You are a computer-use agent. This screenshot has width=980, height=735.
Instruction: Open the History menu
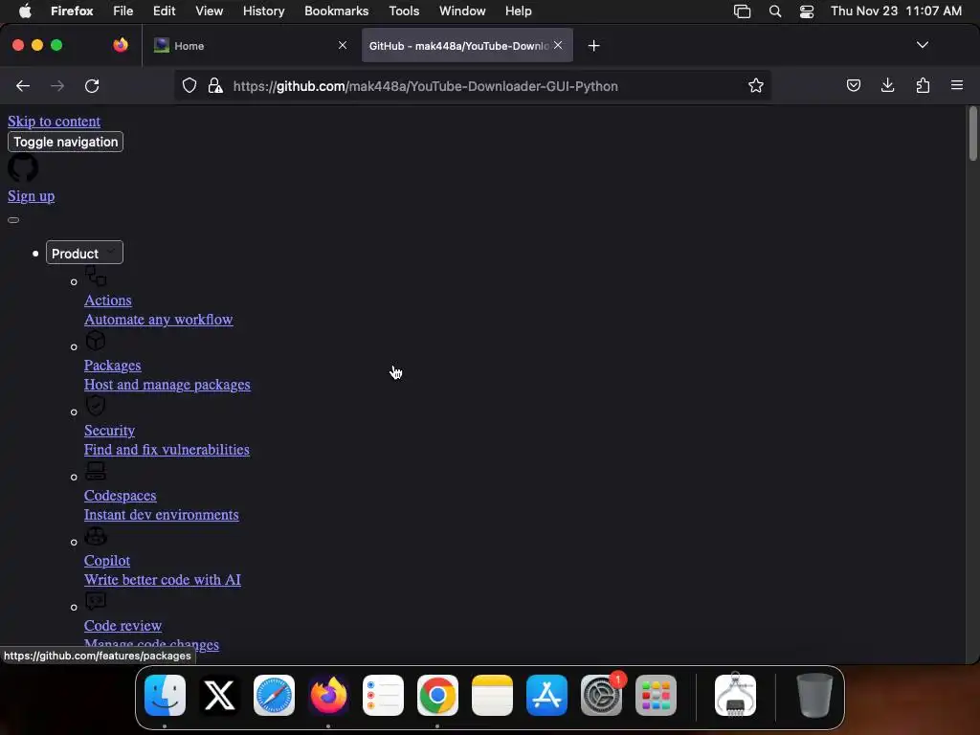264,11
